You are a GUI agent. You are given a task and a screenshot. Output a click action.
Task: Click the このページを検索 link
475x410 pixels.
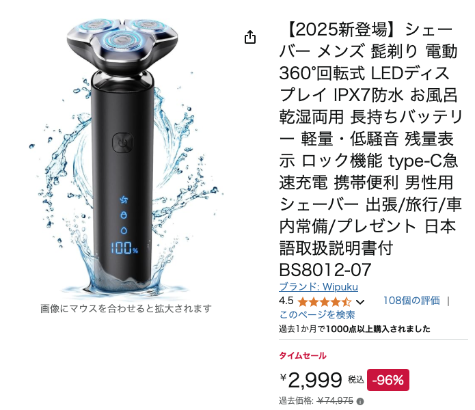coord(317,314)
